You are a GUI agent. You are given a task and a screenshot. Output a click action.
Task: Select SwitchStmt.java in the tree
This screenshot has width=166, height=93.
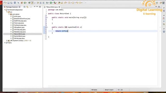pos(20,36)
